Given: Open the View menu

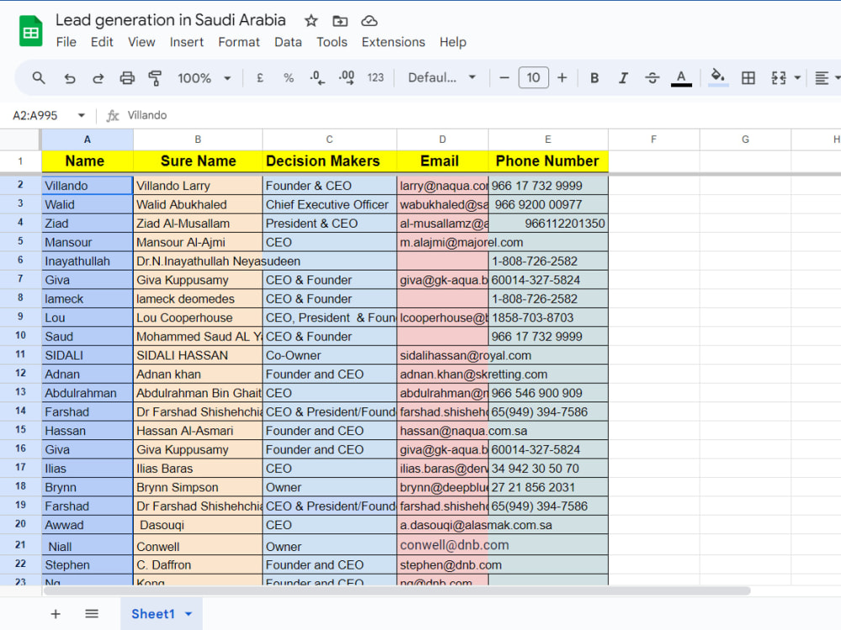Looking at the screenshot, I should click(141, 42).
